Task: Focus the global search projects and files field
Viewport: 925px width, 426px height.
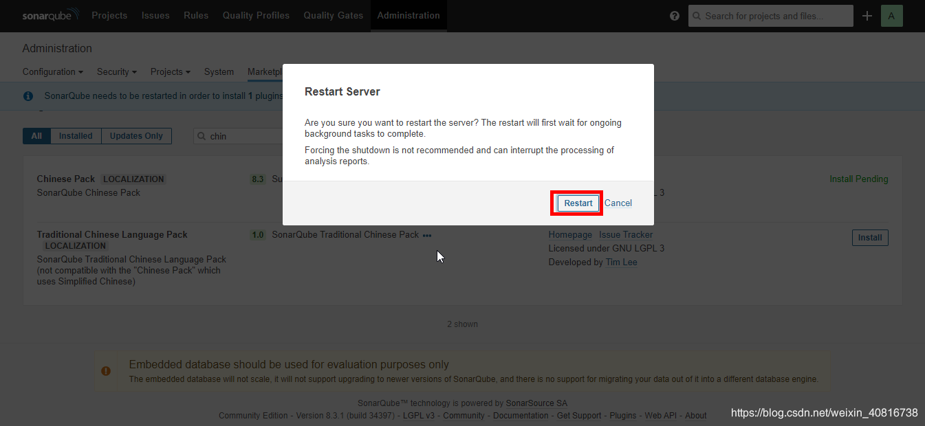Action: point(770,16)
